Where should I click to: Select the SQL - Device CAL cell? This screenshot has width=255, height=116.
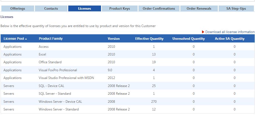click(x=51, y=86)
